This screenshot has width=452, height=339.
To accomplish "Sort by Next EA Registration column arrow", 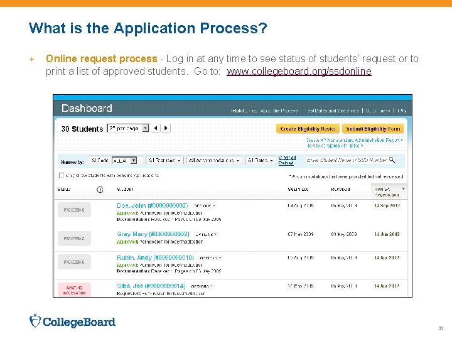I will 403,188.
